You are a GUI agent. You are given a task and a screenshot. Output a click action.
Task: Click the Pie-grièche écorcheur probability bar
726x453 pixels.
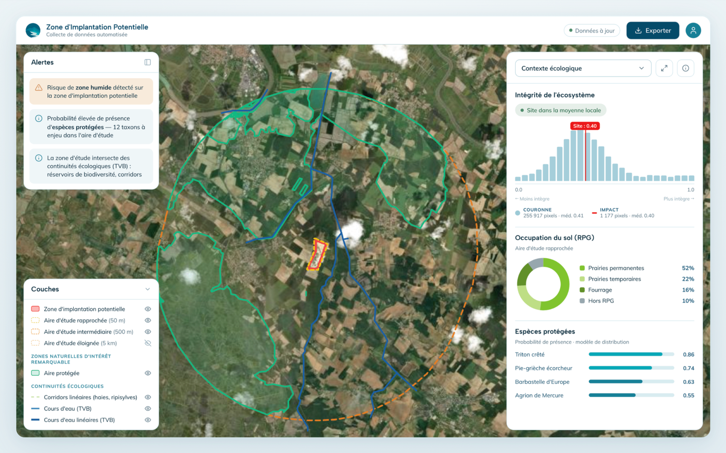click(x=631, y=368)
